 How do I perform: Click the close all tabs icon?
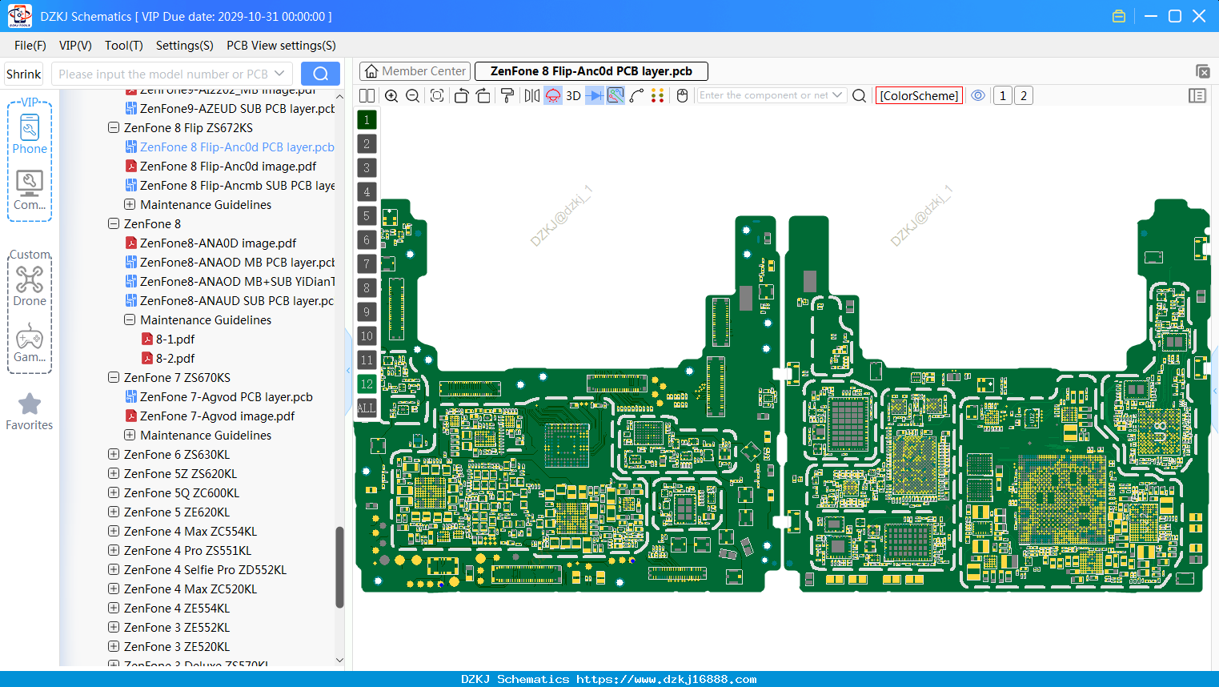pos(1202,71)
